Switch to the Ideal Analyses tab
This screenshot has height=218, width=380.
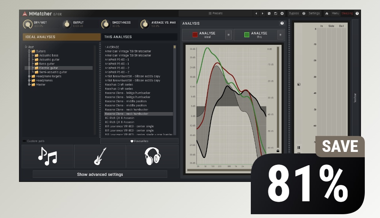(x=62, y=37)
